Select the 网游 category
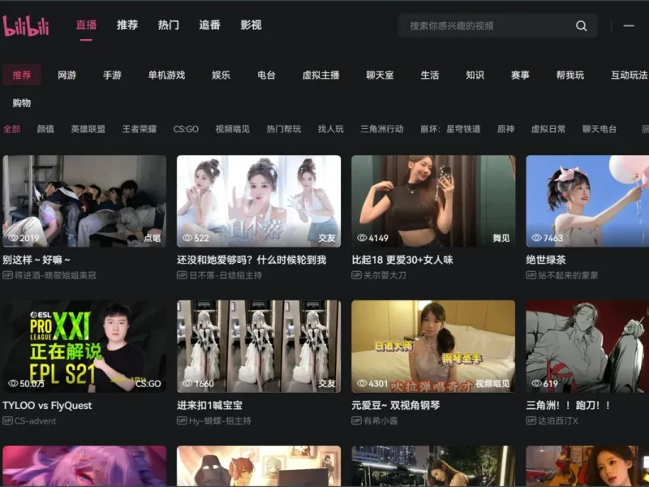The height and width of the screenshot is (487, 649). (x=67, y=75)
